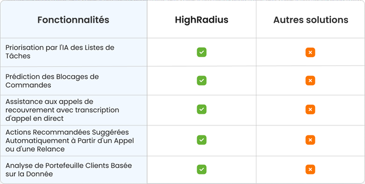Click green checkmark for Actions Recommandées row

tap(201, 140)
